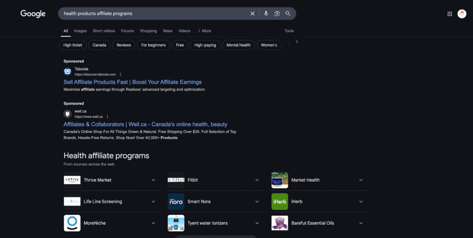Apply the Canada filter chip

99,45
